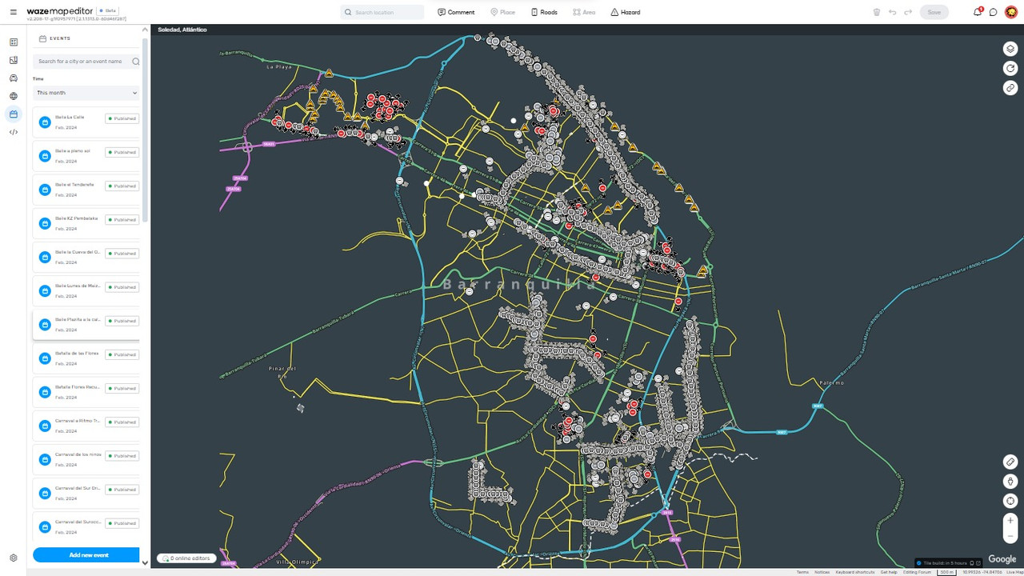Open the Drives tab with the car icon
The image size is (1024, 576).
pyautogui.click(x=14, y=78)
